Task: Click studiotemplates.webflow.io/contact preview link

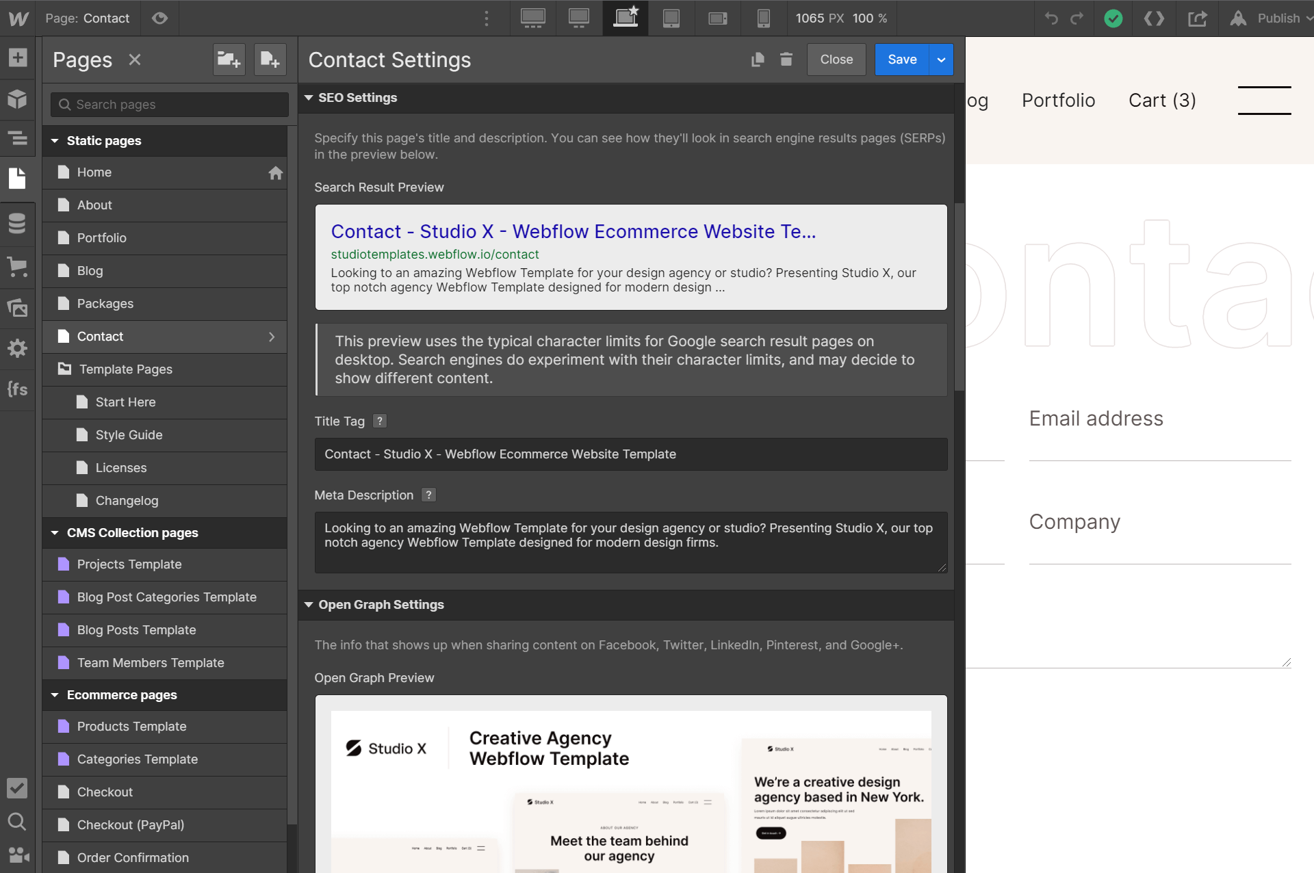Action: pos(434,253)
